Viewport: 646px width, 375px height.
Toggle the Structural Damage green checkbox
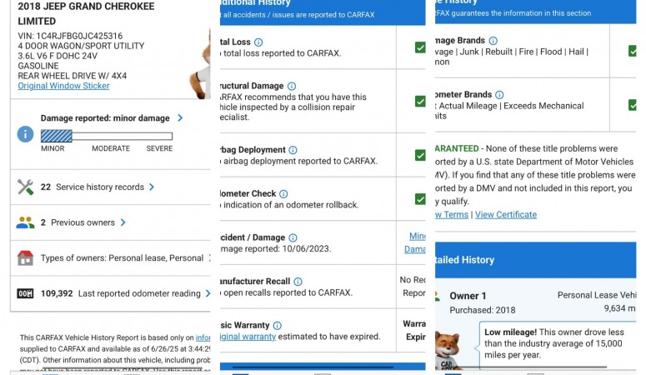420,102
